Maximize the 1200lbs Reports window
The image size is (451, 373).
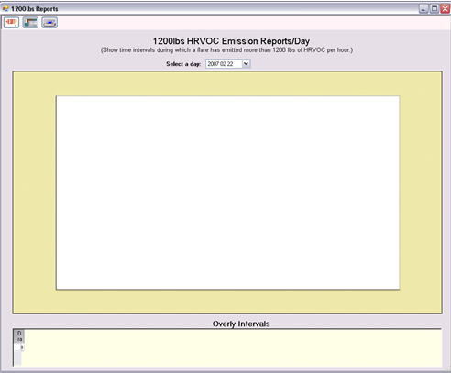click(x=434, y=9)
